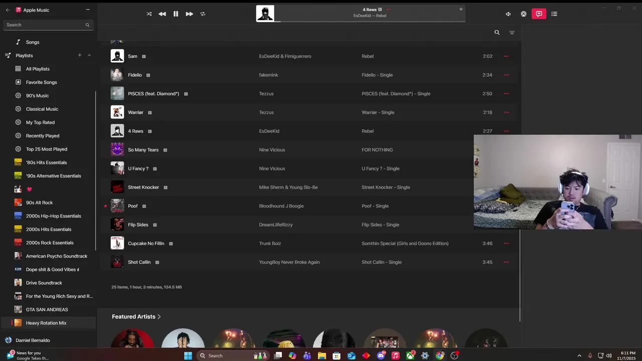Open Top 25 Most Played playlist
This screenshot has height=361, width=642.
(48, 149)
